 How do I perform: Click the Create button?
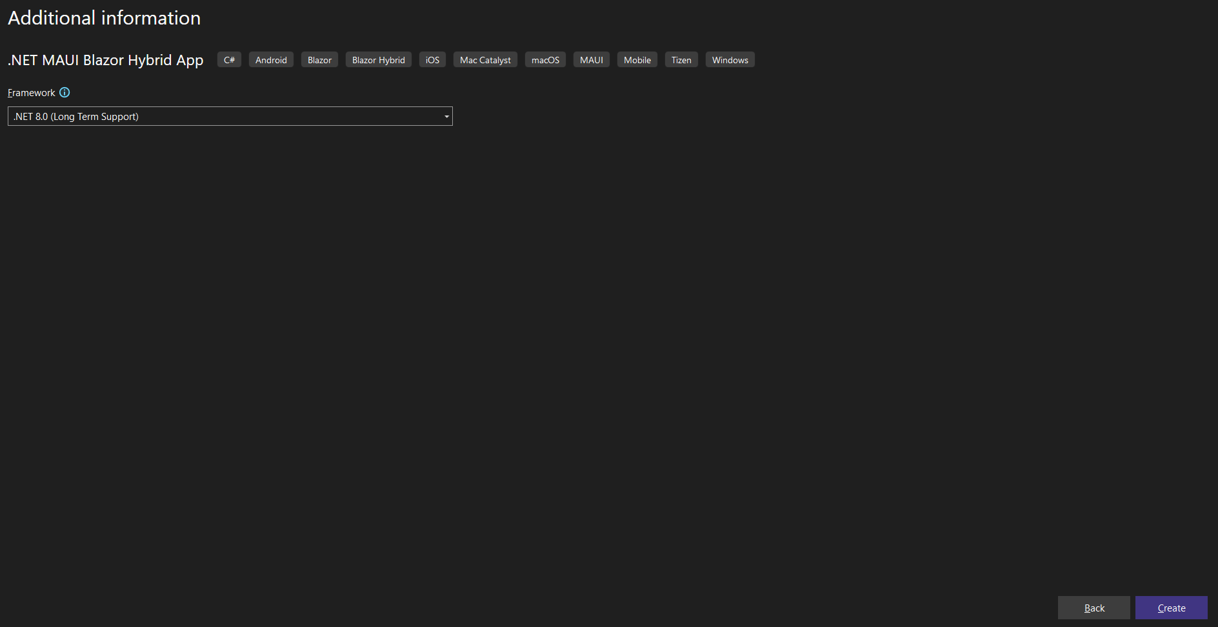pos(1171,607)
